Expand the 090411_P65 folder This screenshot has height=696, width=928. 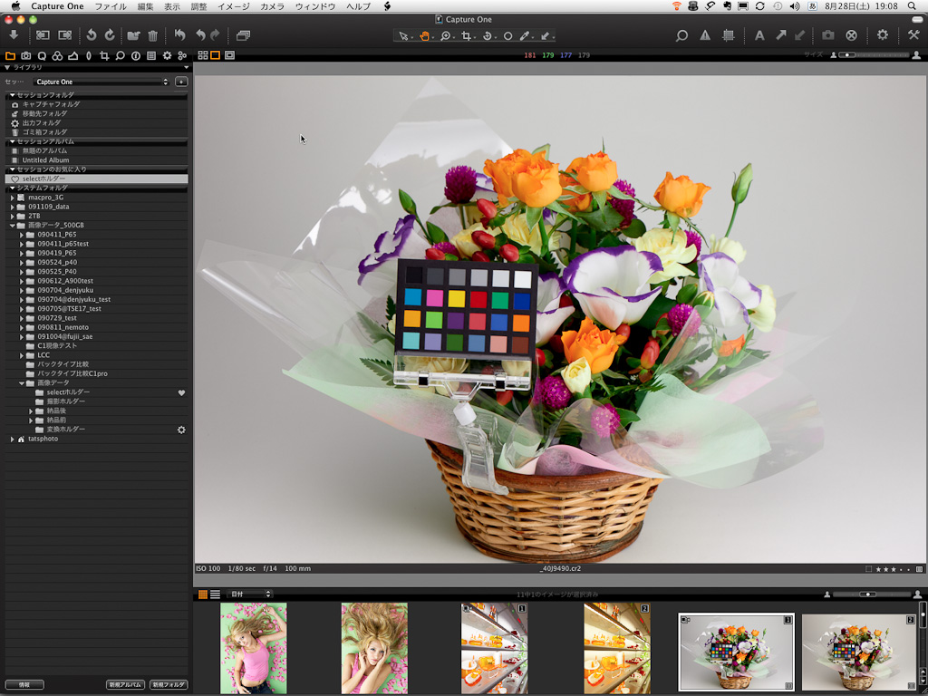click(x=22, y=235)
